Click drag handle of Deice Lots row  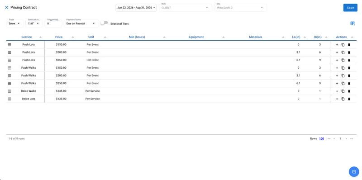(x=10, y=99)
